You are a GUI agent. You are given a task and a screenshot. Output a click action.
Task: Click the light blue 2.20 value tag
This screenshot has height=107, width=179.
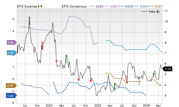(11, 53)
